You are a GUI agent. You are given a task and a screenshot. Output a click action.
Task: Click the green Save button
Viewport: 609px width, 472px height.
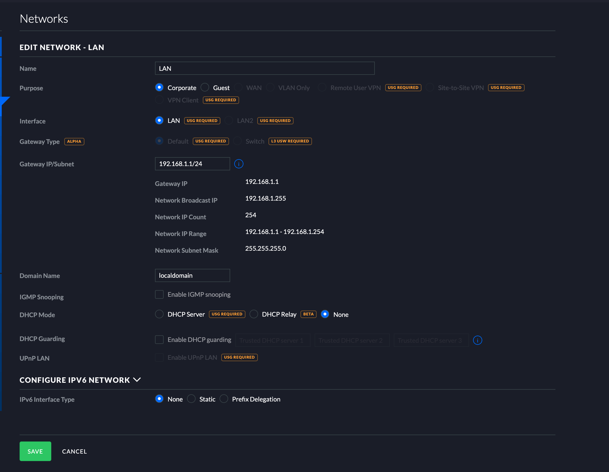click(x=35, y=451)
